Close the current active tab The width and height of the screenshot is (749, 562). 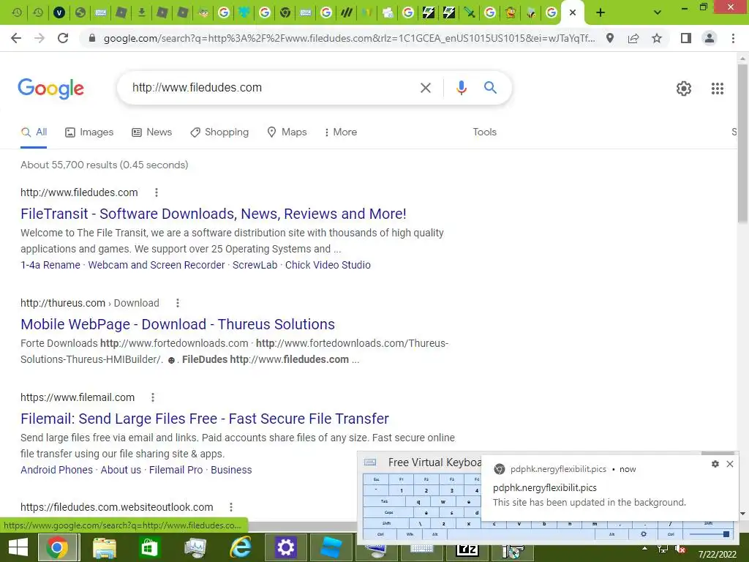[573, 13]
